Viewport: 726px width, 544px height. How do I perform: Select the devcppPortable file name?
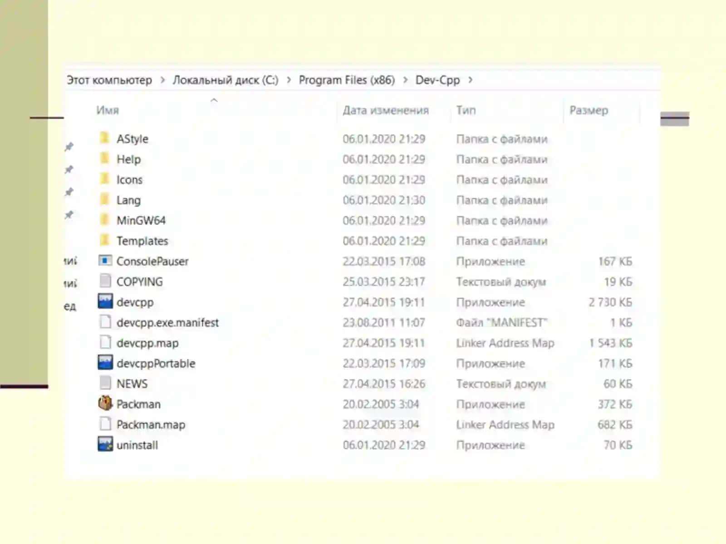pos(156,363)
